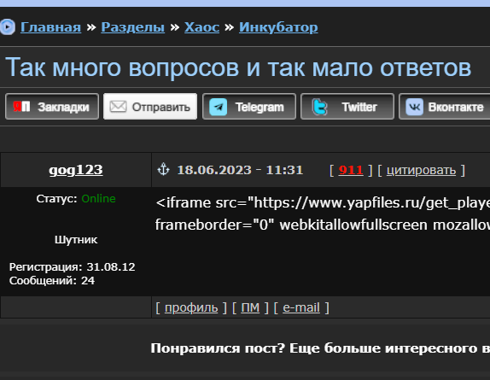Viewport: 490px width, 380px height.
Task: Click the VK logo icon
Action: click(414, 107)
